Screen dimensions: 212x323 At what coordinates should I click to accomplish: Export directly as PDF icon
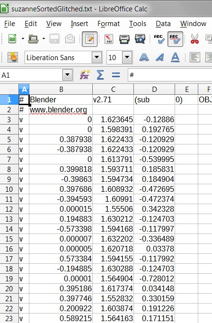[109, 39]
